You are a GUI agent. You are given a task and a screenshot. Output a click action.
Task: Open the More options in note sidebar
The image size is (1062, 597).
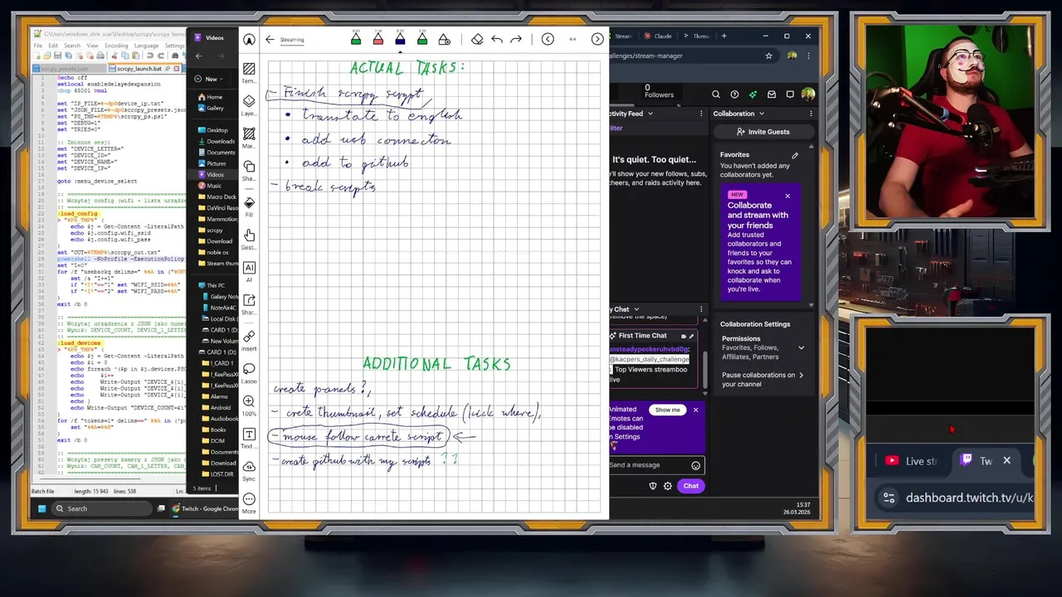pyautogui.click(x=249, y=503)
